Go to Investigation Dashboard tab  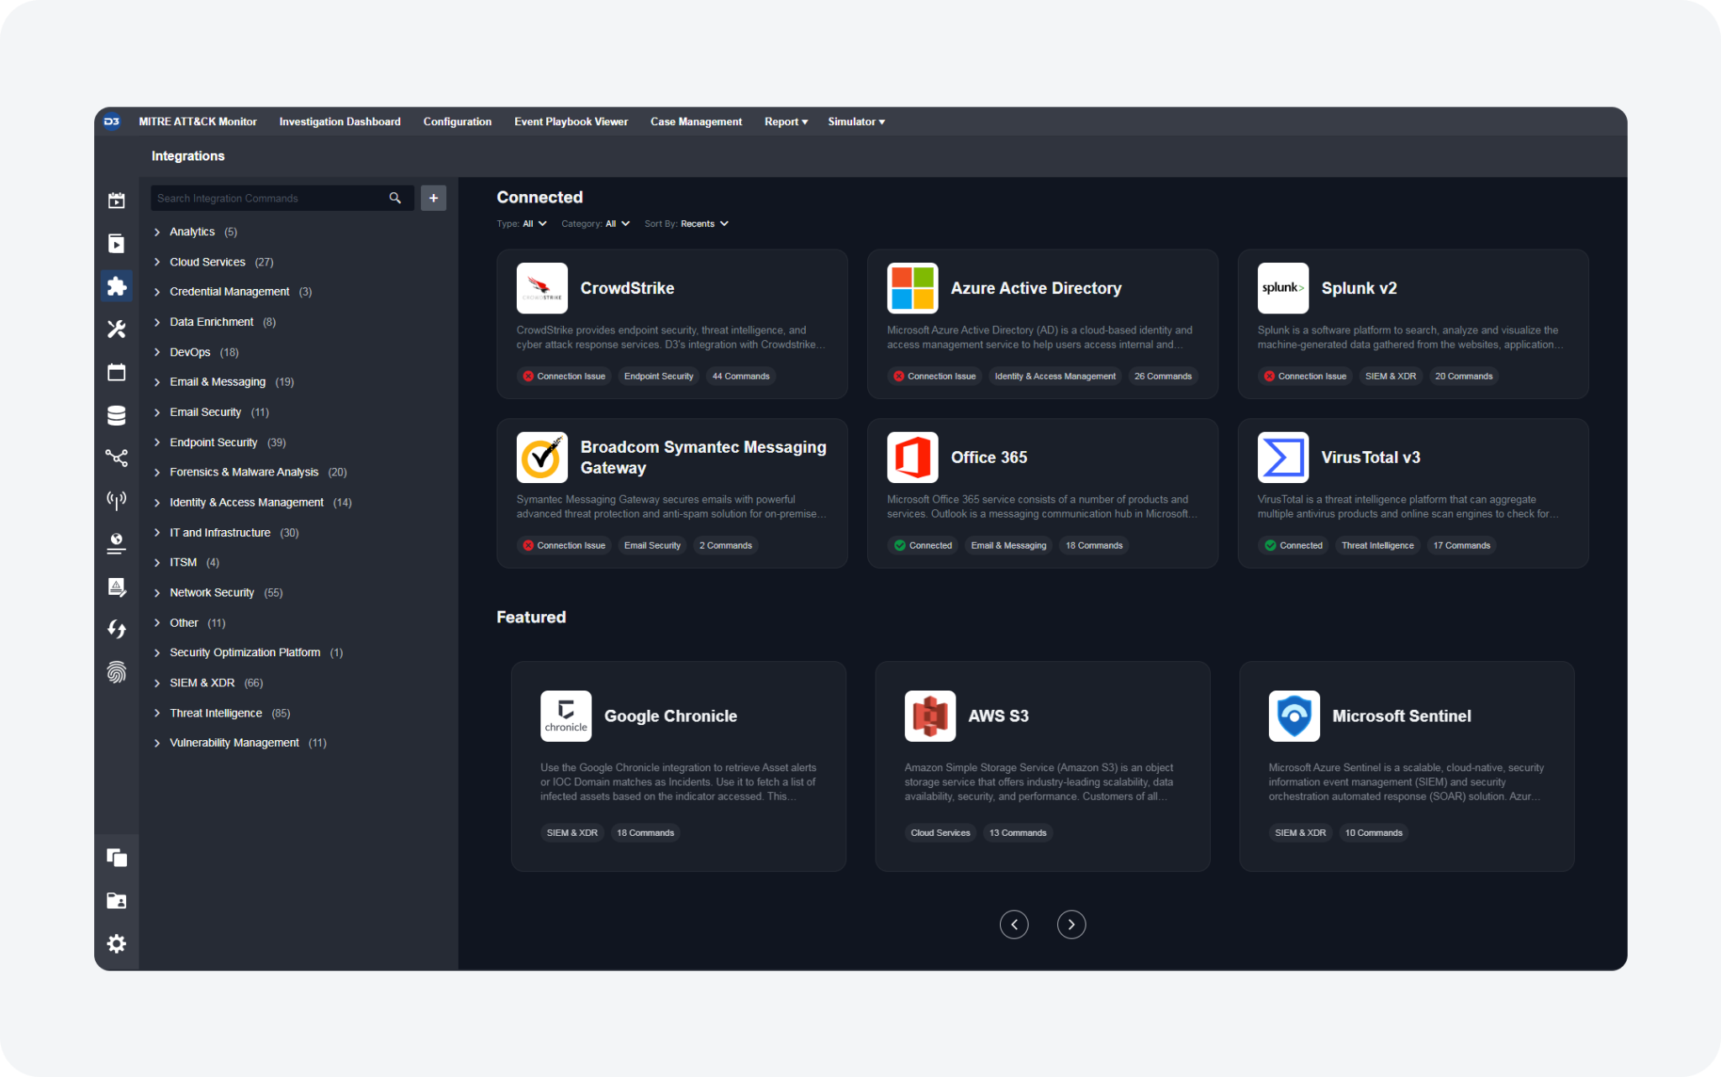click(x=339, y=122)
